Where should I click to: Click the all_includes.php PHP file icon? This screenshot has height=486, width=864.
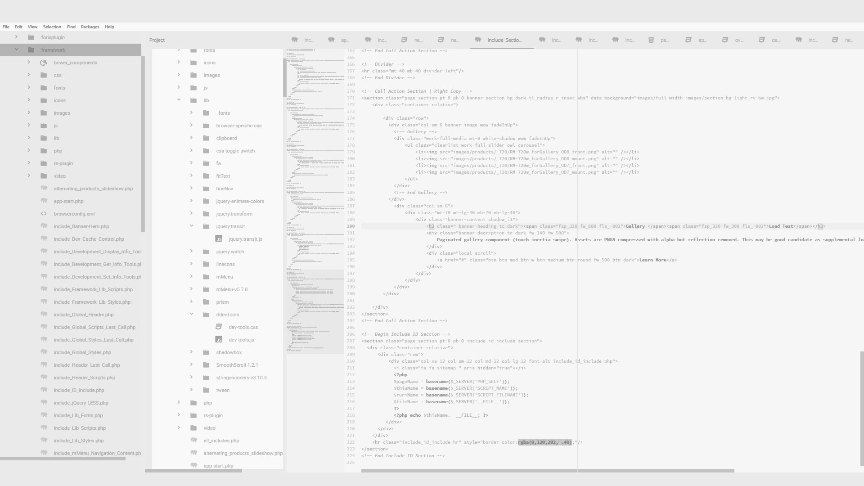(193, 441)
